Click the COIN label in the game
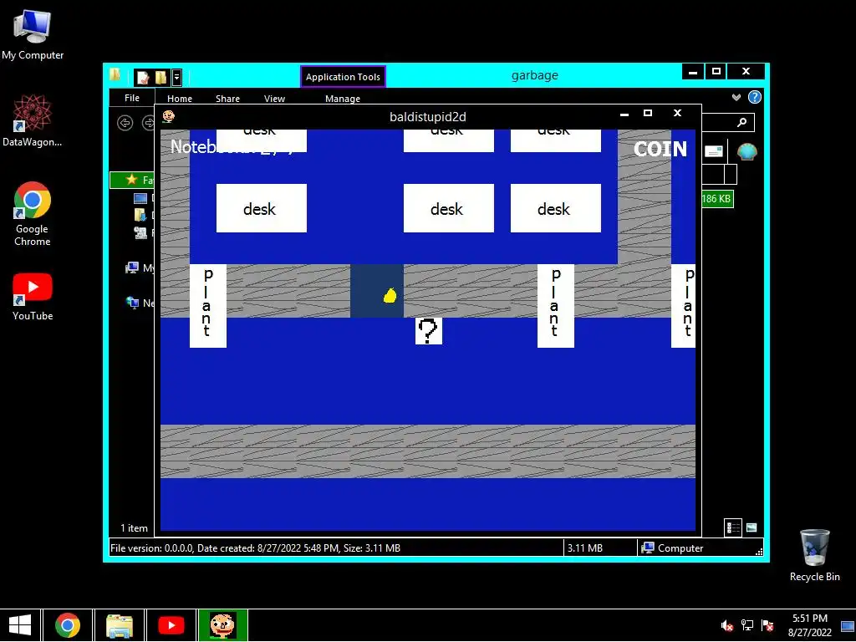This screenshot has width=856, height=642. 660,149
